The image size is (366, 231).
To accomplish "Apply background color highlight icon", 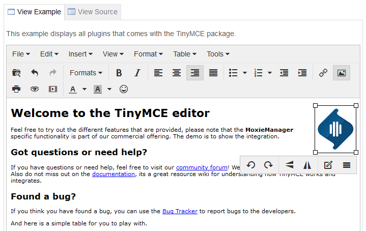I will 98,89.
